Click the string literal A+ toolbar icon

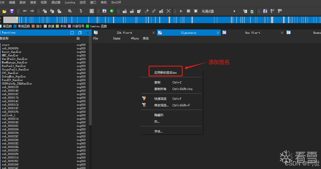point(139,11)
